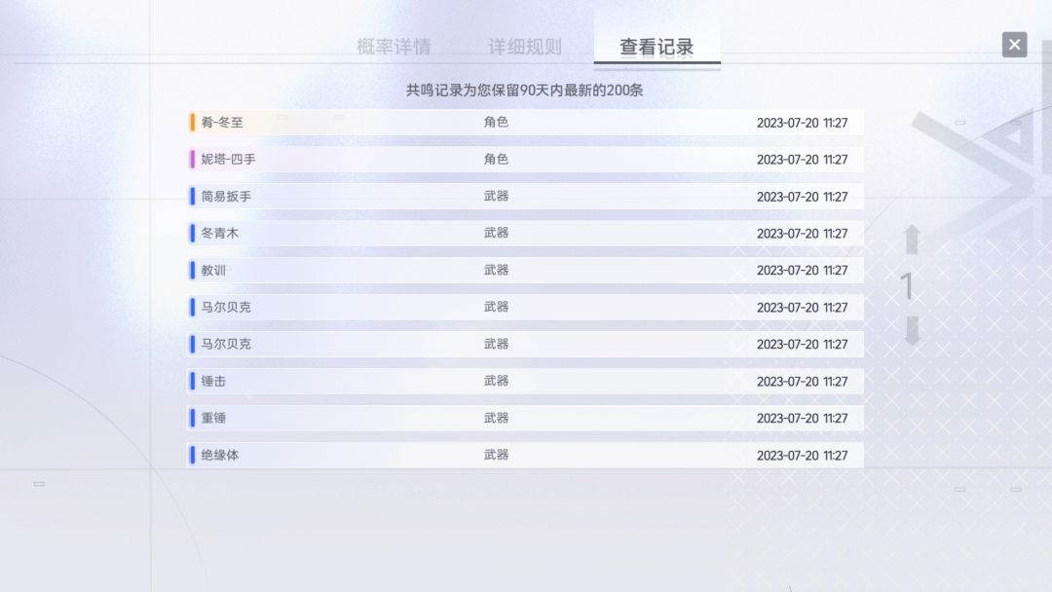
Task: Select the 肴-冬至 record row
Action: 525,123
